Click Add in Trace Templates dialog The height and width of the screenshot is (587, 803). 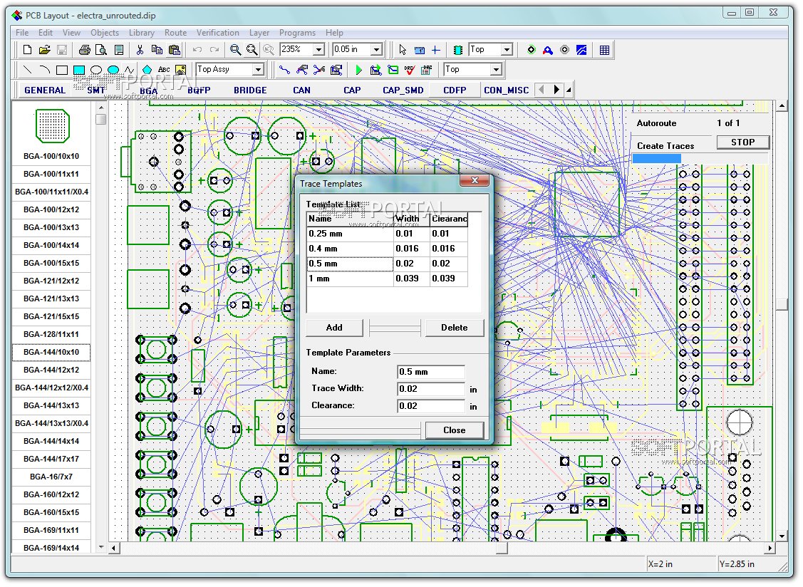pos(334,328)
